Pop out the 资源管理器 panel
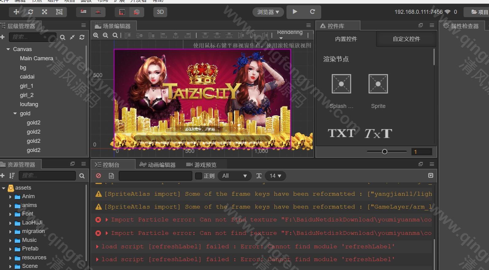 click(x=72, y=164)
